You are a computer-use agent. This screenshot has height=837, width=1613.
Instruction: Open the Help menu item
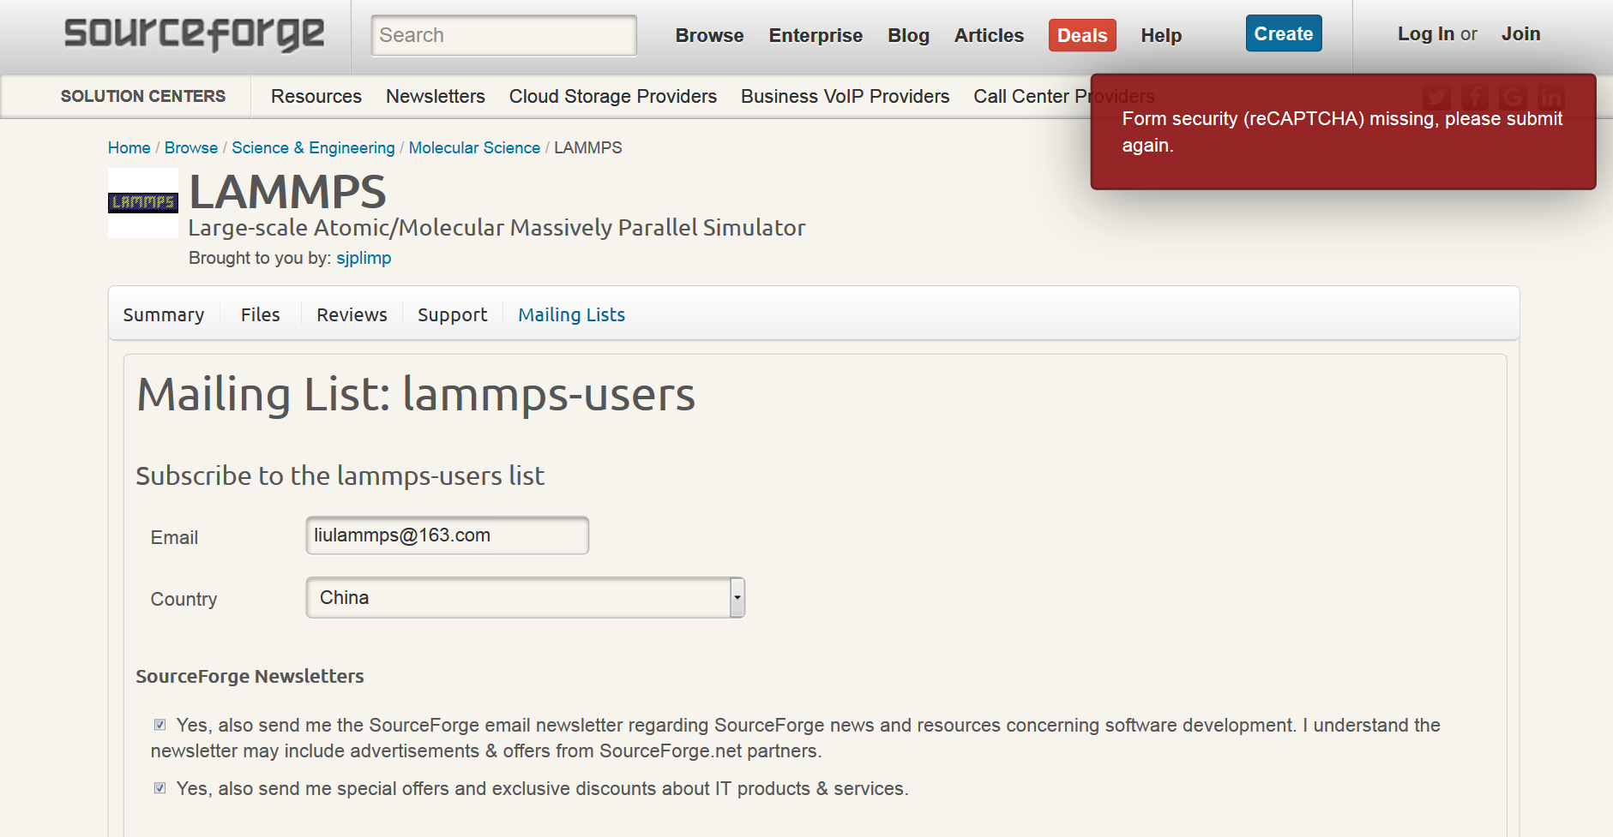pos(1161,35)
